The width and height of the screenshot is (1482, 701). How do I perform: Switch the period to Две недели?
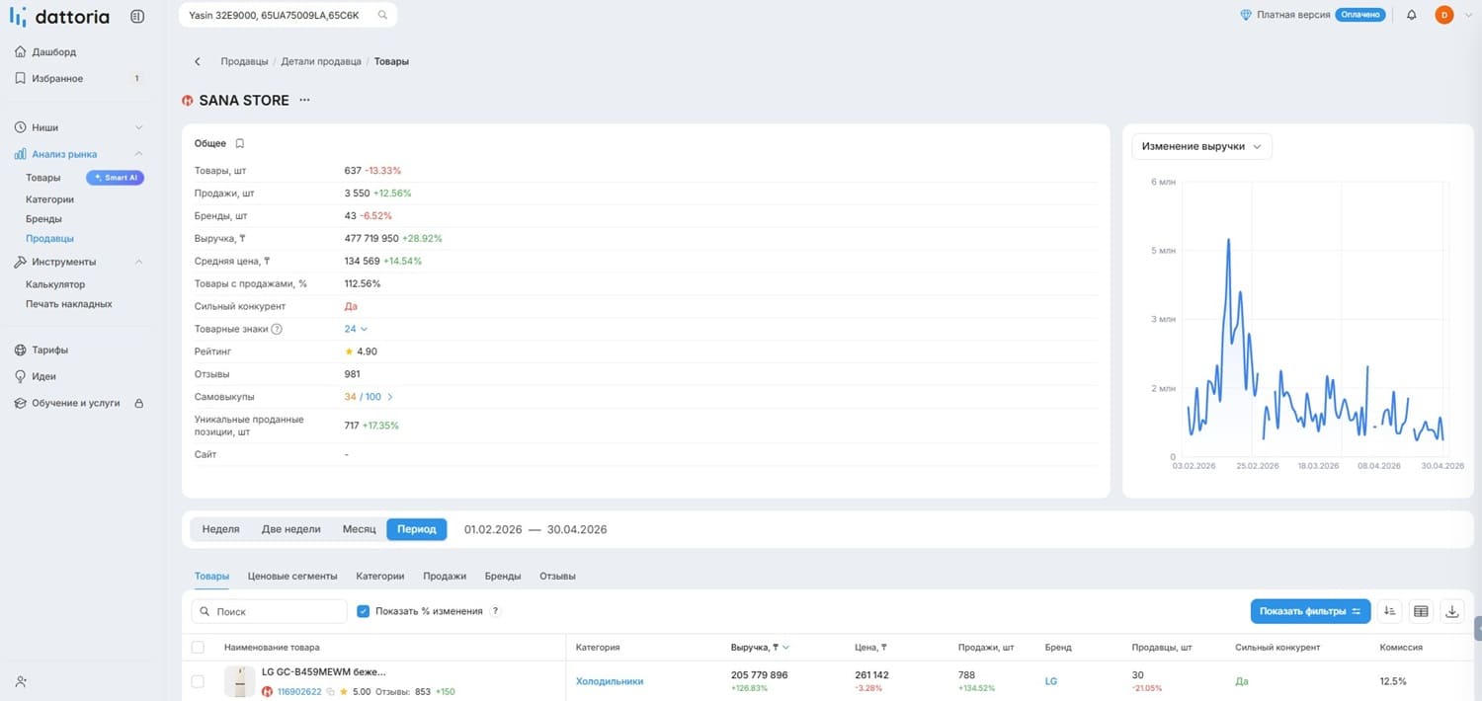tap(290, 529)
